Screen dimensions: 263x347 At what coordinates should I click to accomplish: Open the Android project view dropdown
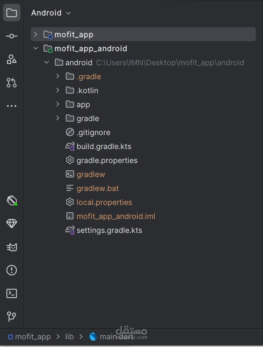(51, 13)
